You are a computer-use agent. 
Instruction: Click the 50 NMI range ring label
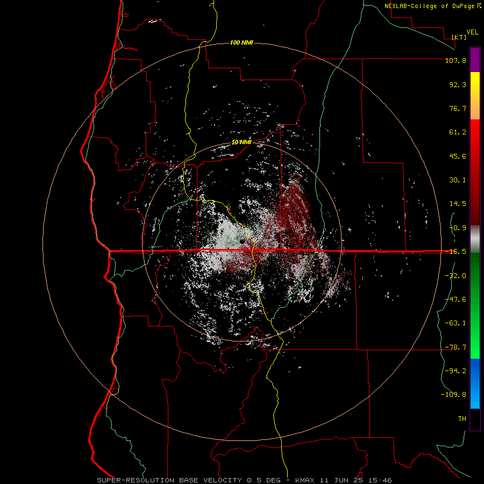[241, 143]
